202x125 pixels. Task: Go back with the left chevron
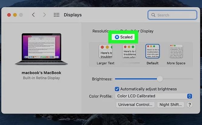[33, 15]
